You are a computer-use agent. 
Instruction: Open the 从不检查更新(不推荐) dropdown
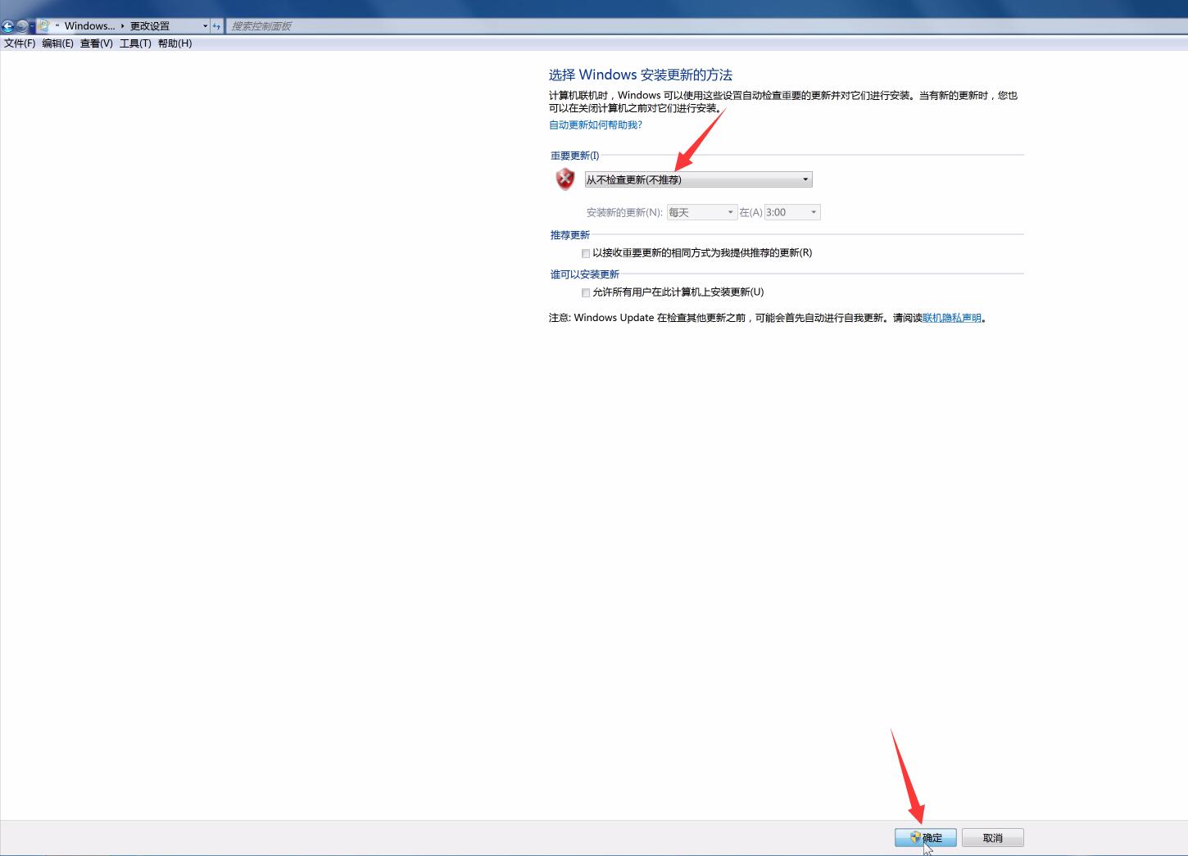[698, 179]
